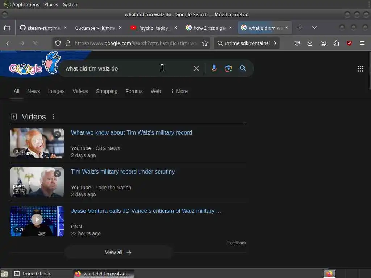Viewport: 371px width, 278px height.
Task: Open Applications menu in top panel
Action: coord(26,4)
